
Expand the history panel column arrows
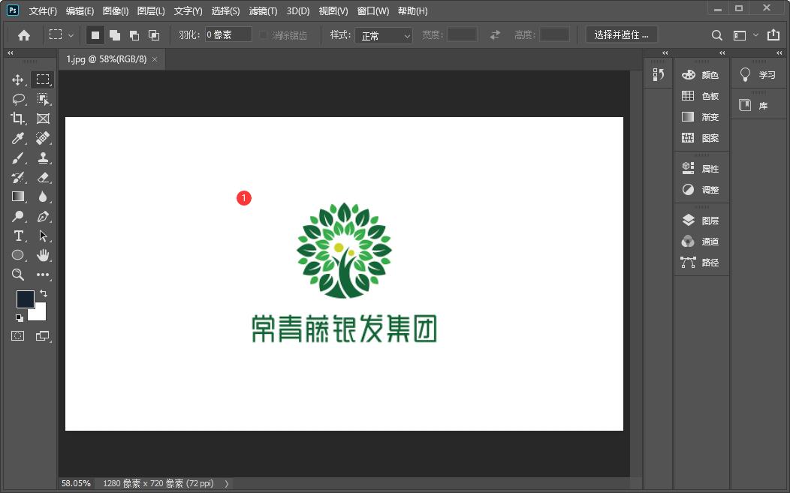tap(665, 53)
